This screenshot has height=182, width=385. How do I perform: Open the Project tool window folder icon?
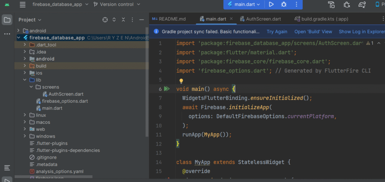[7, 20]
